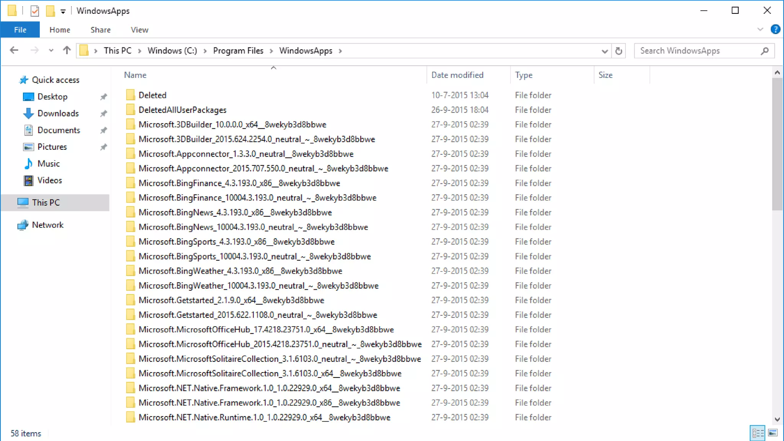Click the File Explorer window icon
Viewport: 784px width, 441px height.
coord(12,10)
